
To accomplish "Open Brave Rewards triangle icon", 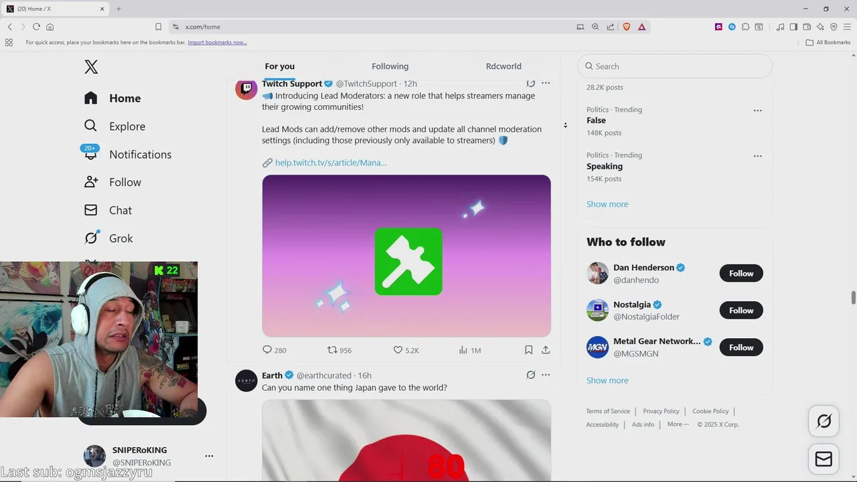I will tap(641, 27).
